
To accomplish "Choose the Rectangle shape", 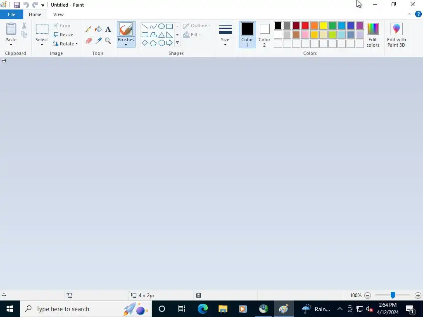I will click(169, 26).
